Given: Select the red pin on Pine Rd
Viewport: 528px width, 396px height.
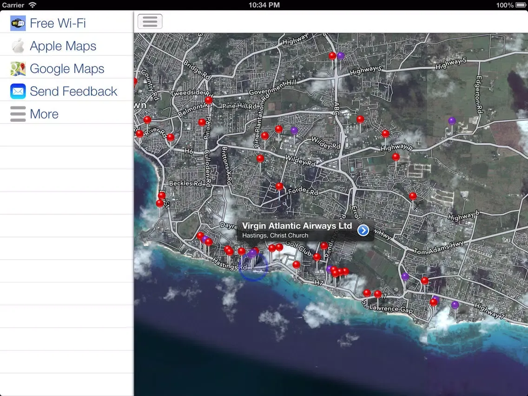Looking at the screenshot, I should (x=202, y=122).
